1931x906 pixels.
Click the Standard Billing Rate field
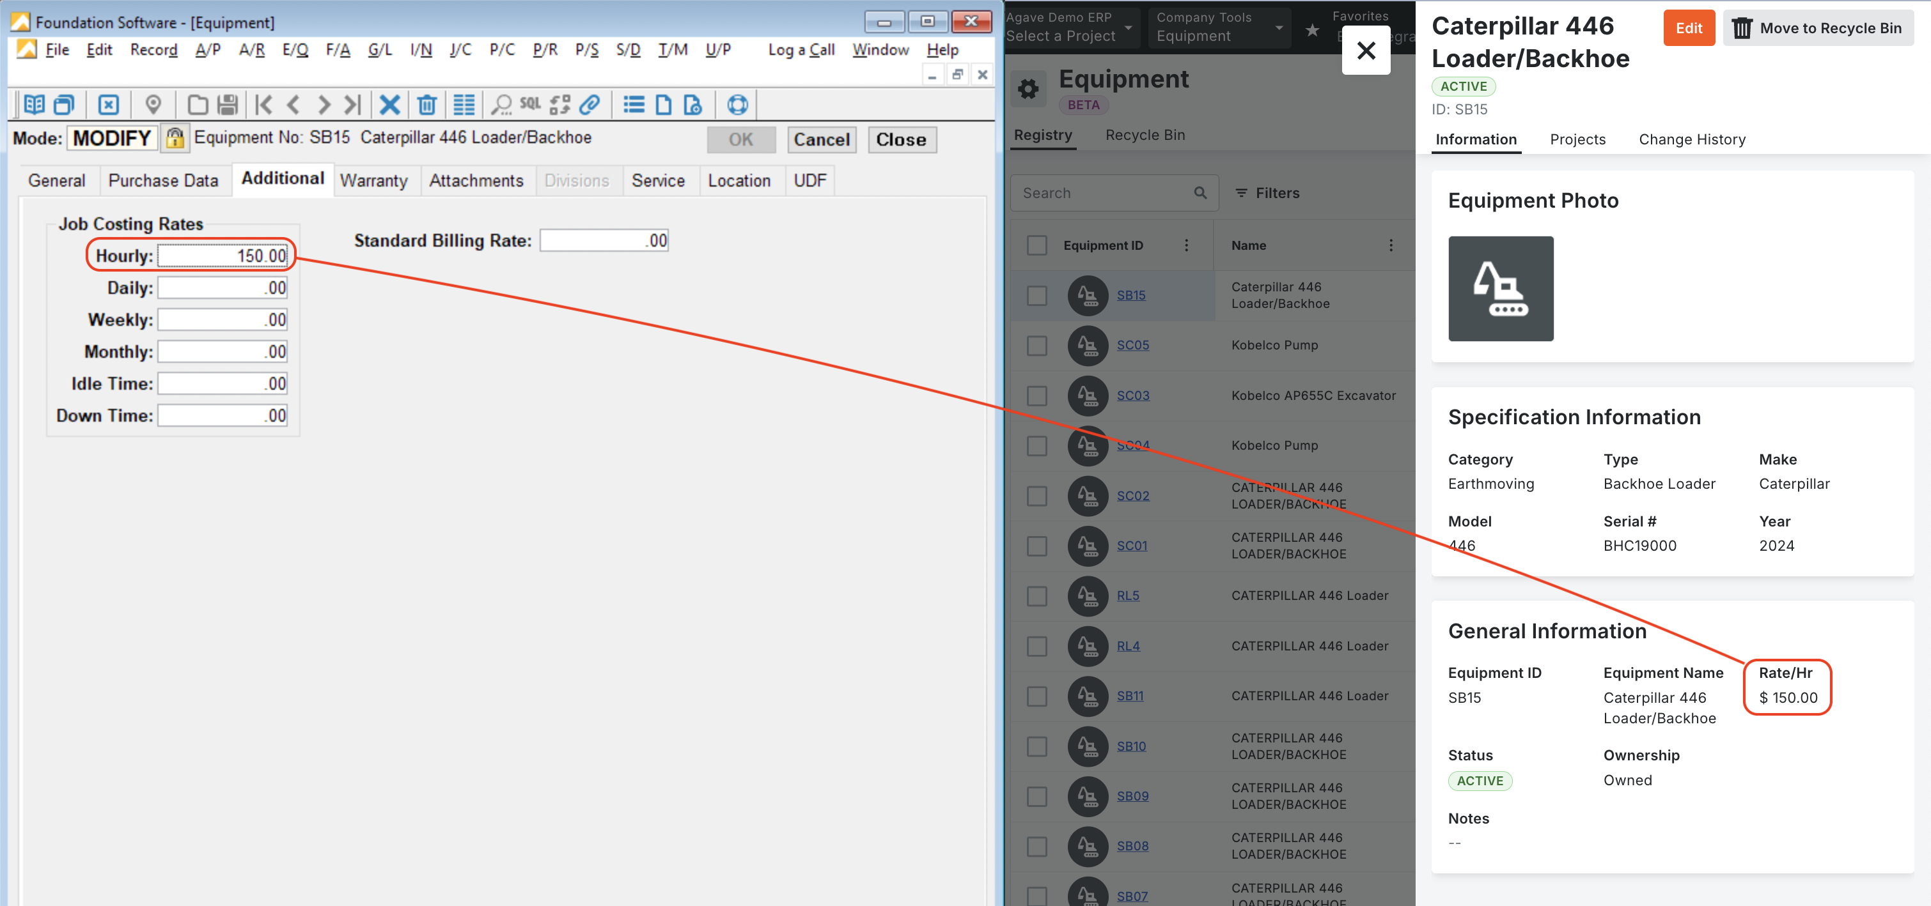click(x=604, y=240)
